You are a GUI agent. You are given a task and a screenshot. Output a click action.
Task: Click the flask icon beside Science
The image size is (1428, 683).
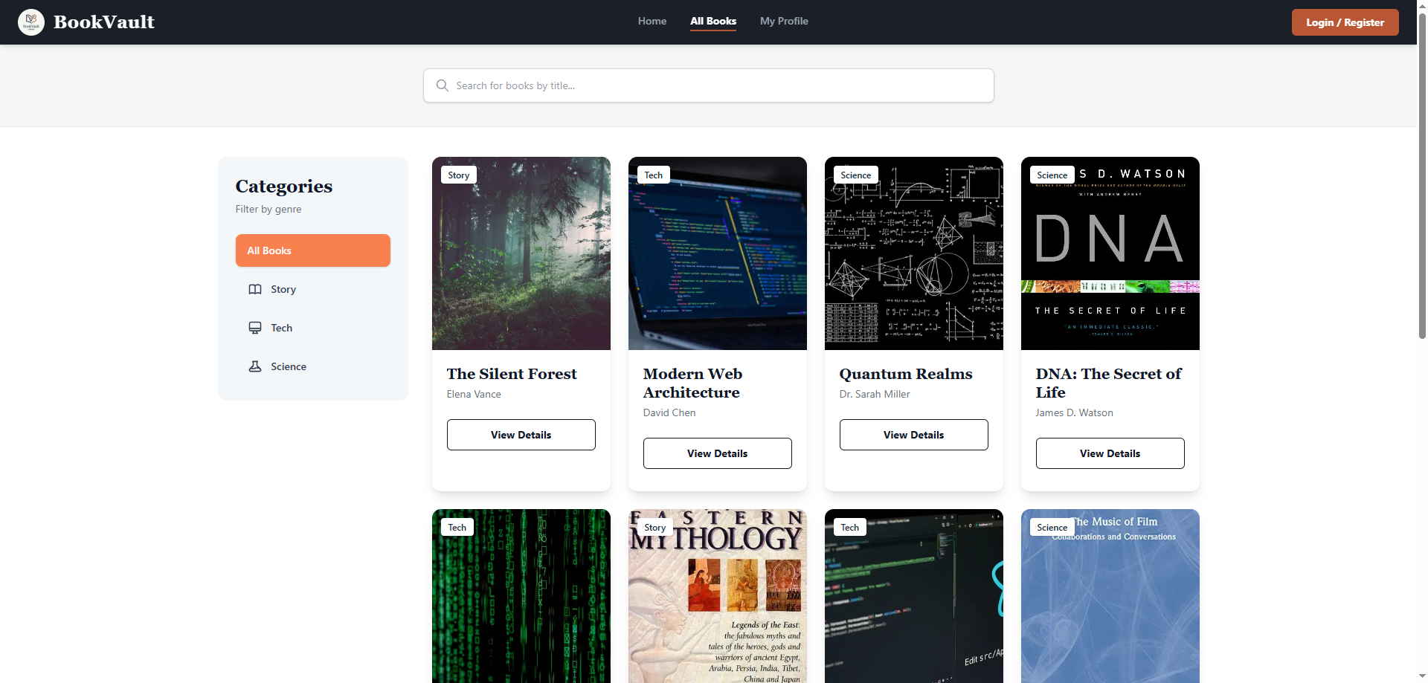255,366
